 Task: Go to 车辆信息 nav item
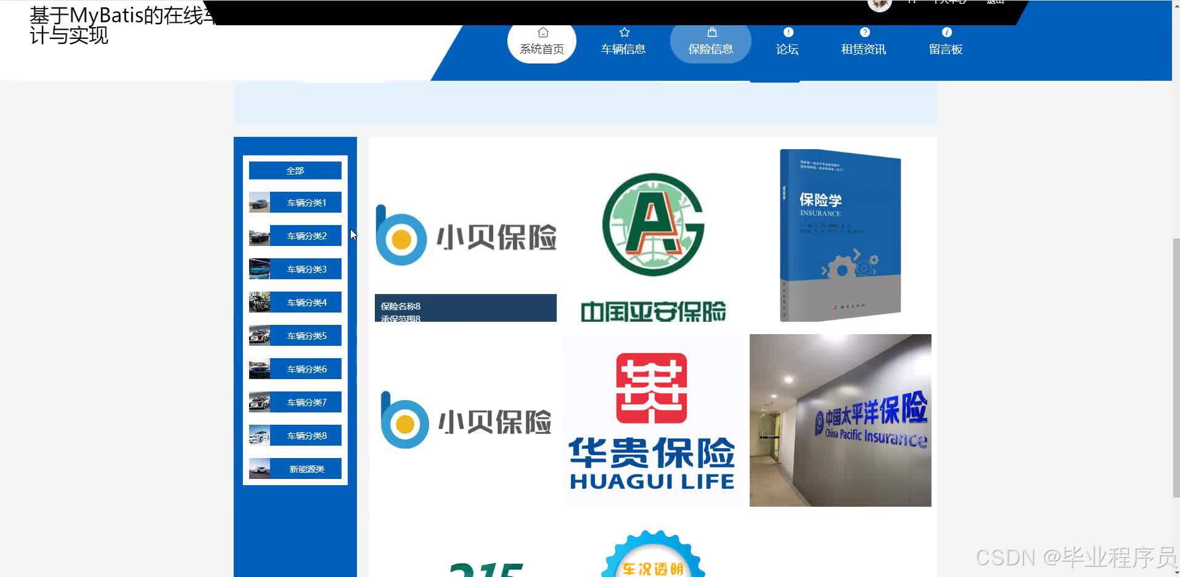point(623,42)
